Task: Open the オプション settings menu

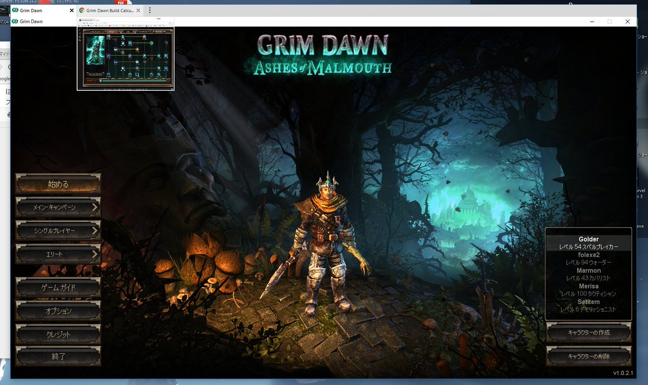Action: 58,311
